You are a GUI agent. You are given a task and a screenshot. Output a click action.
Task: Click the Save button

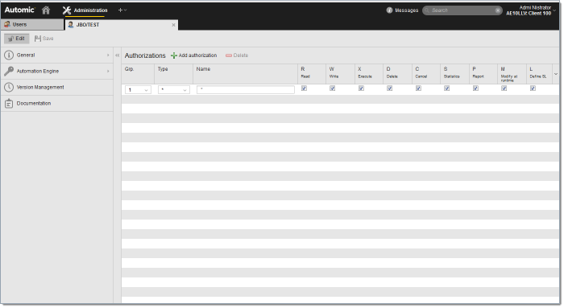click(44, 39)
